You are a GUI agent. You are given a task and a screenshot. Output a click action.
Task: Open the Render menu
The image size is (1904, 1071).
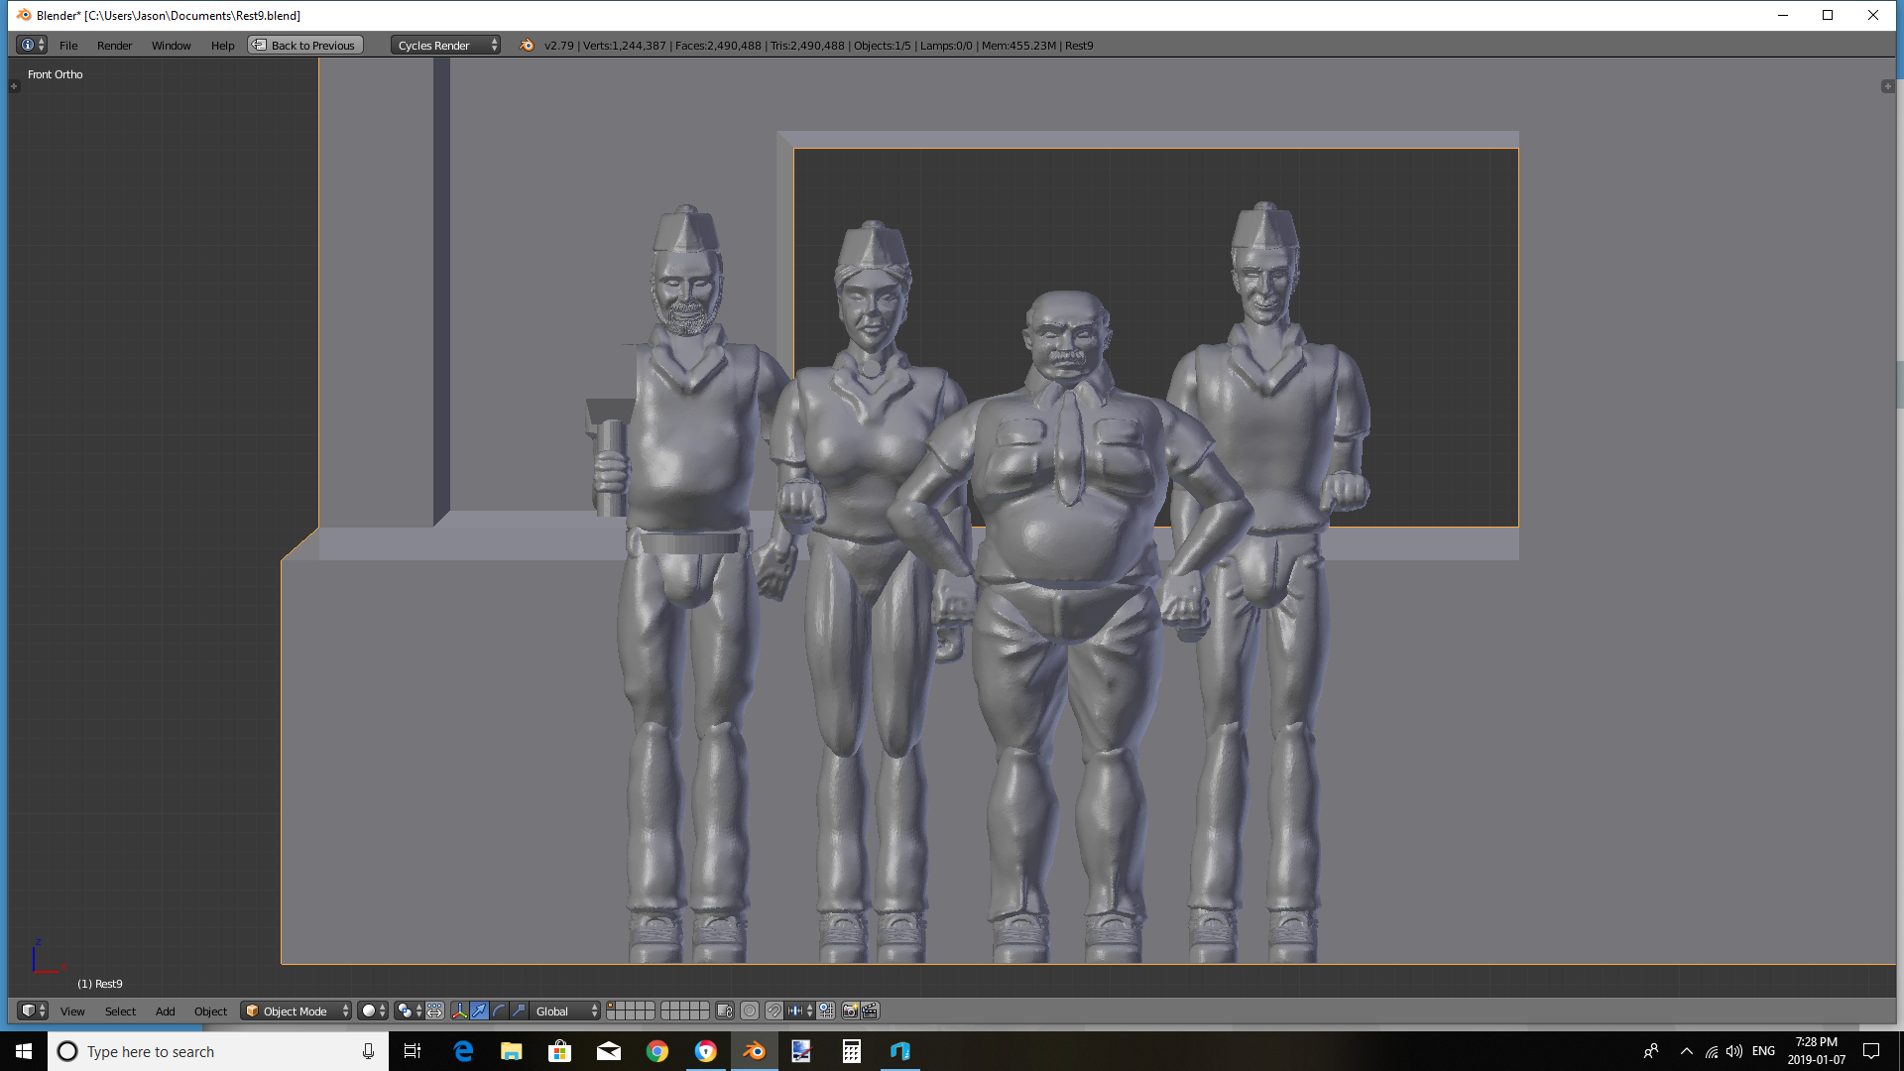(114, 45)
